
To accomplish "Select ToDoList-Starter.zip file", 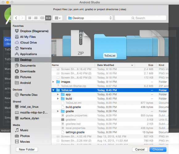I will 110,86.
